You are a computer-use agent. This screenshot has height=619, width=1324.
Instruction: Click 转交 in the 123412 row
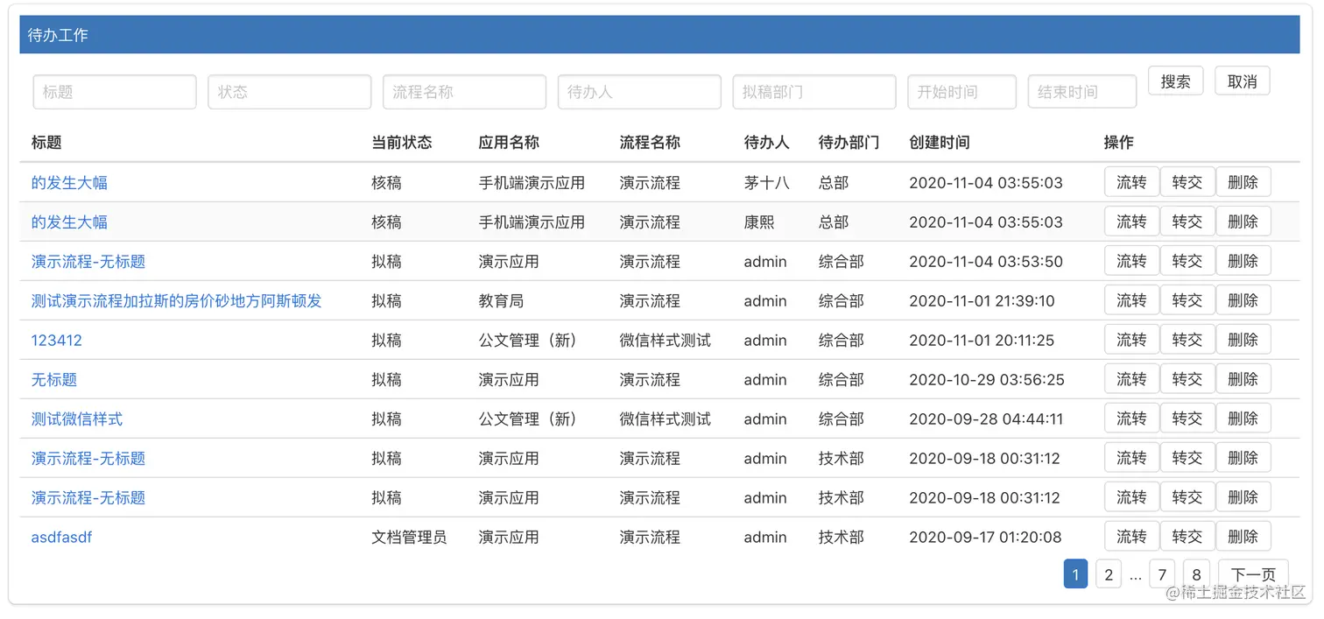[1187, 340]
